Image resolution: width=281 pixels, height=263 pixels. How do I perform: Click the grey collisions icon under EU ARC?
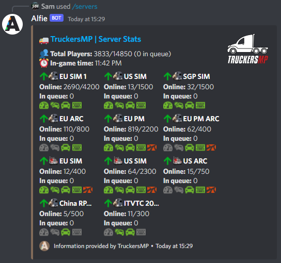click(x=55, y=147)
